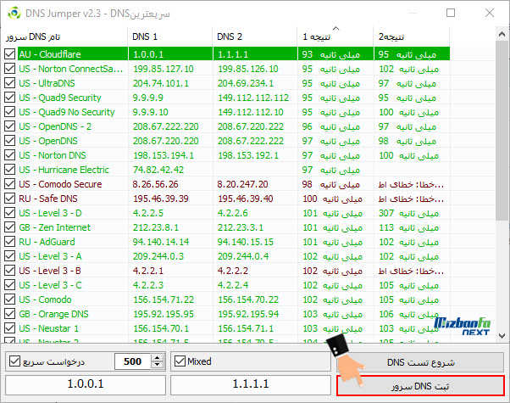Toggle the US - UltraDNS checkbox
Screen dimensions: 510x403
tap(10, 83)
